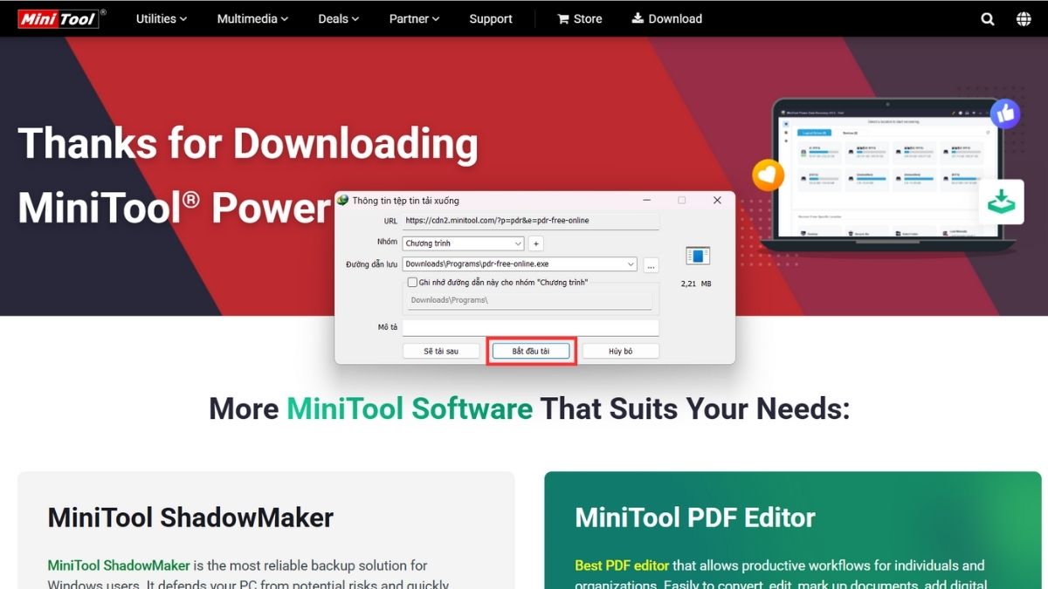This screenshot has width=1048, height=589.
Task: Open the Utilities menu
Action: click(162, 18)
